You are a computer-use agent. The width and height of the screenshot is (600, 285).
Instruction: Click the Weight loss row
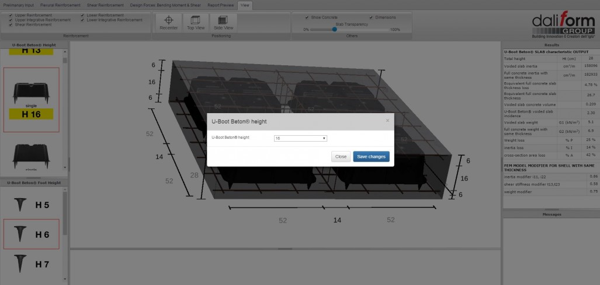551,140
